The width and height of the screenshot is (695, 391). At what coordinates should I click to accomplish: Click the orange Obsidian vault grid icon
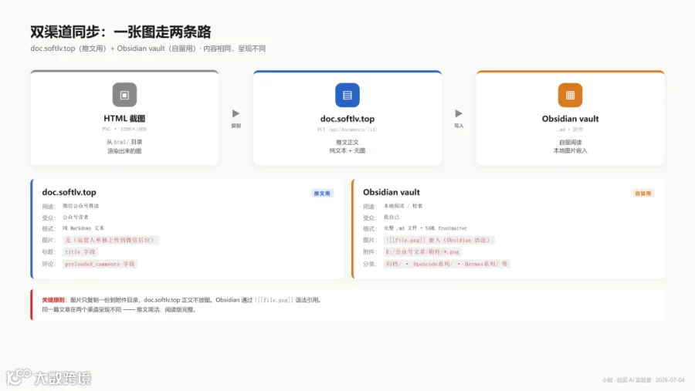tap(570, 95)
